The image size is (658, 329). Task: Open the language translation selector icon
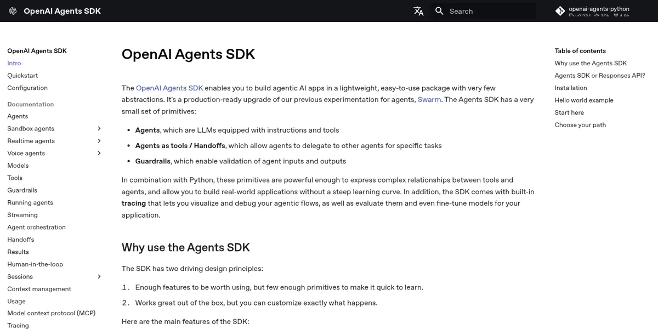pyautogui.click(x=418, y=11)
